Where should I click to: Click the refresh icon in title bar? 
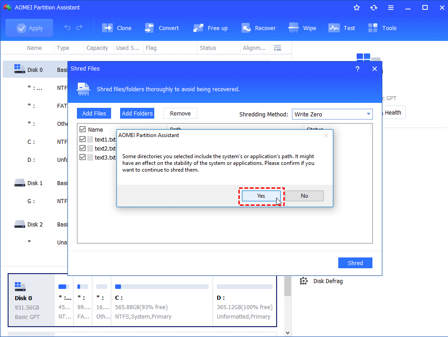click(x=374, y=8)
